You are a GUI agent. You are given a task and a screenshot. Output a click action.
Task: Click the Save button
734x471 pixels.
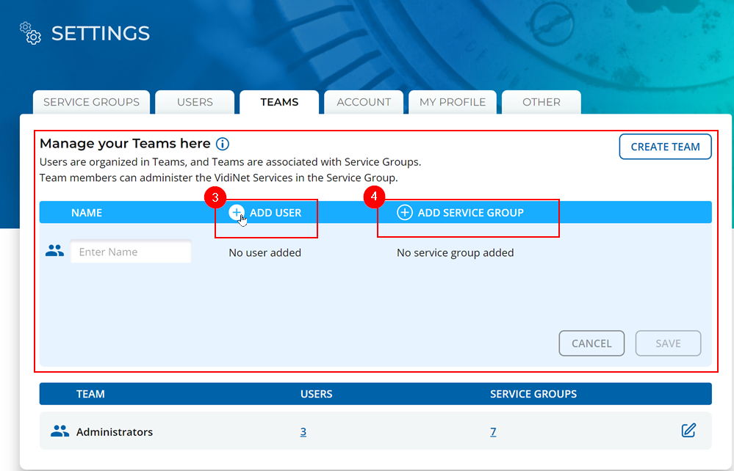pos(668,343)
